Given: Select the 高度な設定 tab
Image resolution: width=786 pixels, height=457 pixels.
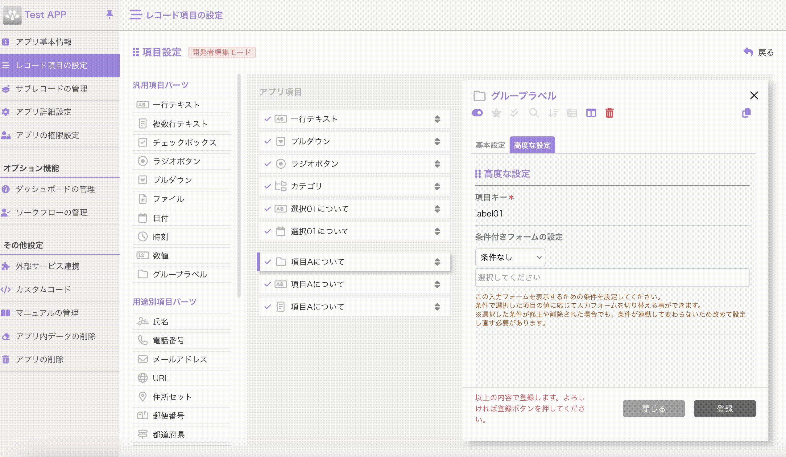Looking at the screenshot, I should [532, 145].
